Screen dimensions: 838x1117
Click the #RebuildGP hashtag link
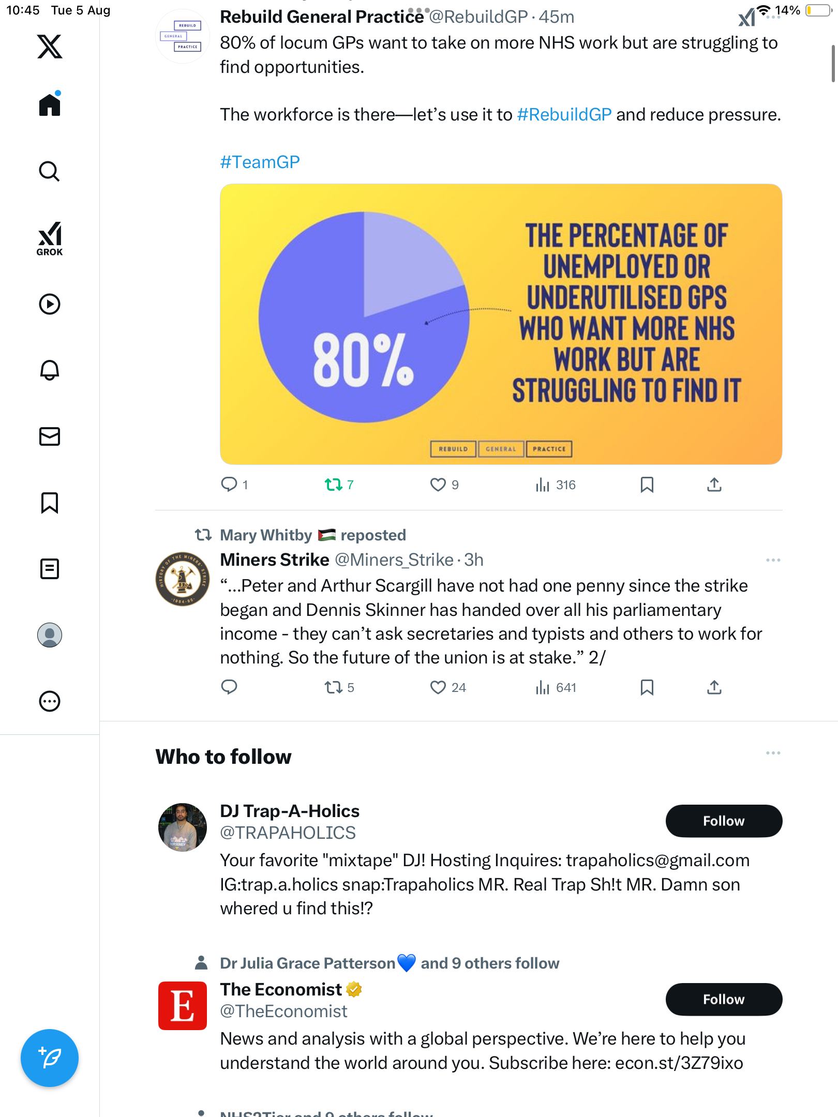pos(564,114)
